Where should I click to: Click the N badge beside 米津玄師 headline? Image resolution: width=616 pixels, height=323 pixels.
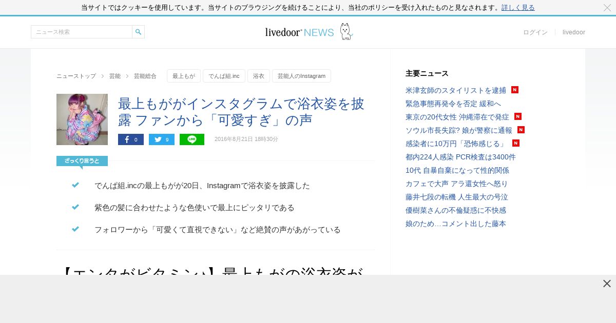[x=515, y=90]
